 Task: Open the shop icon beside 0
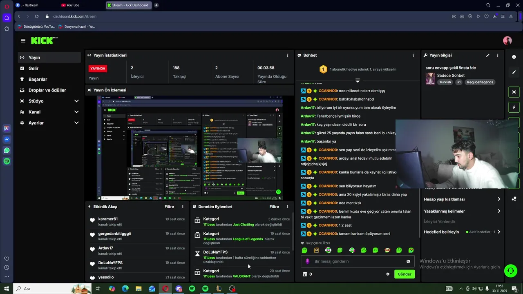304,274
